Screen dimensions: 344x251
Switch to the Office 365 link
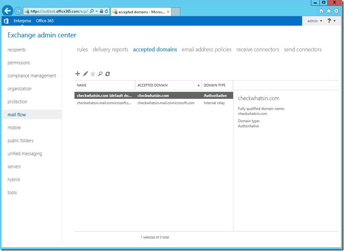click(x=45, y=21)
